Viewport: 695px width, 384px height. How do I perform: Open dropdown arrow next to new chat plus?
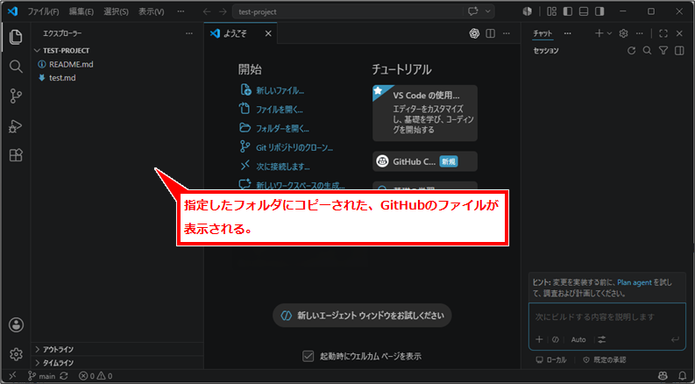609,33
